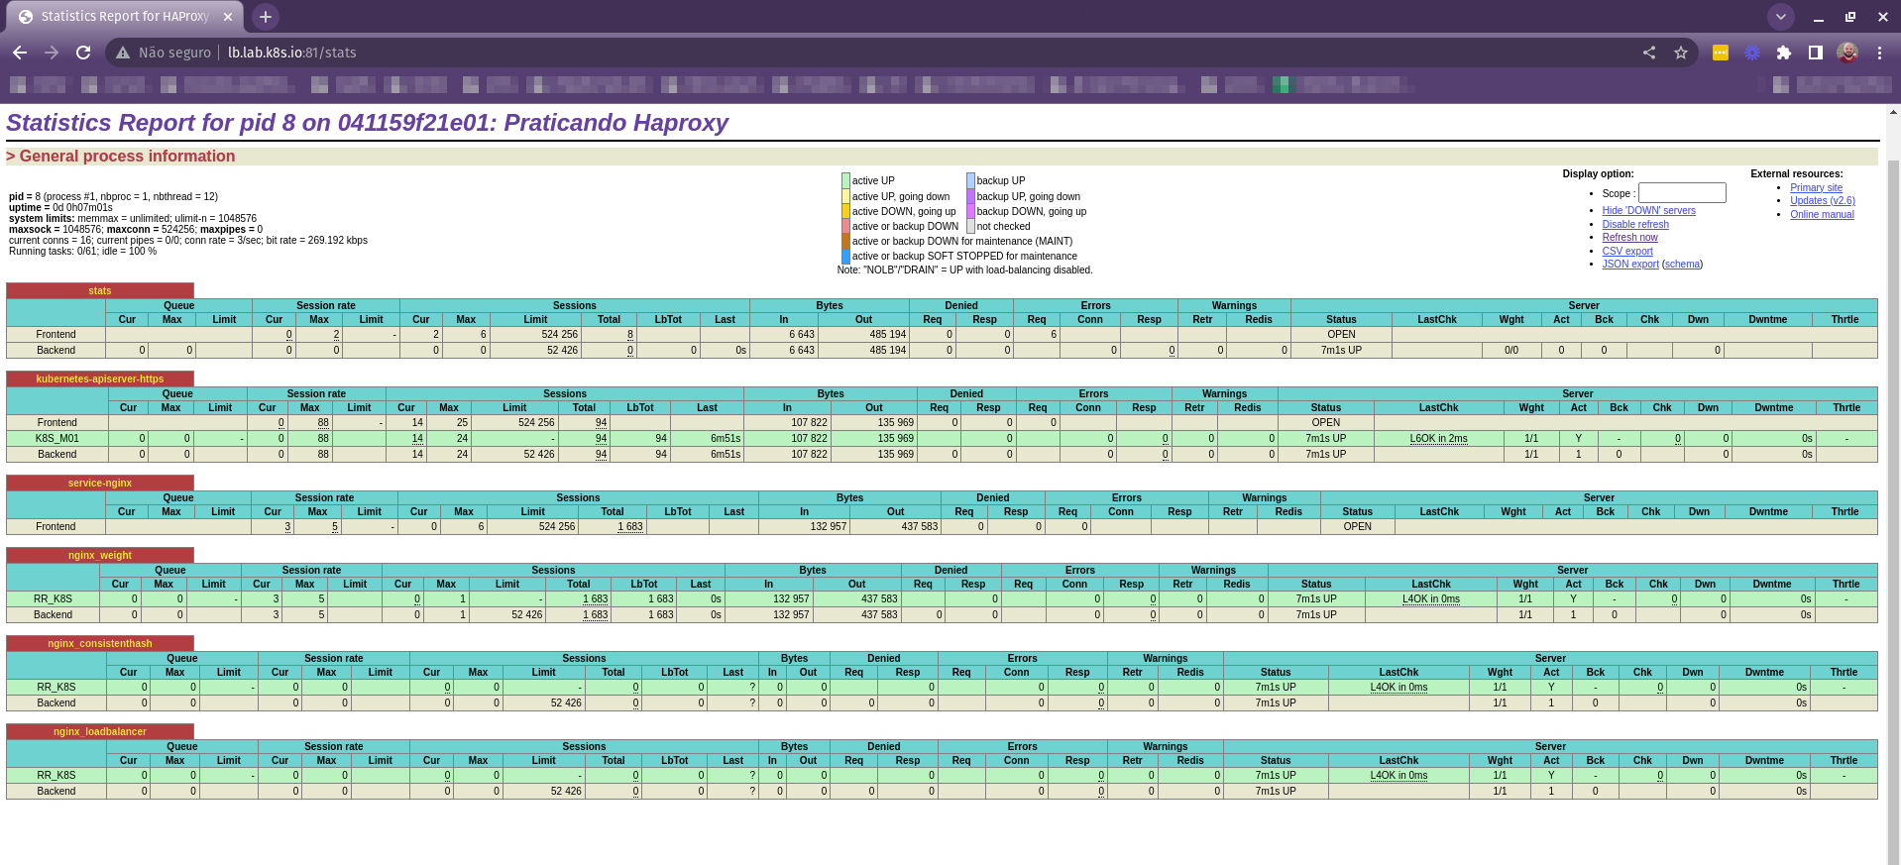Click the OPEN status in service-nginx Frontend row
Image resolution: width=1901 pixels, height=865 pixels.
1357,527
